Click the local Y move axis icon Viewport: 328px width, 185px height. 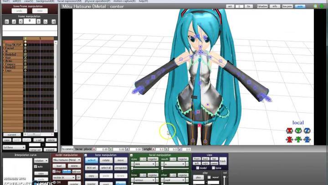pos(298,139)
